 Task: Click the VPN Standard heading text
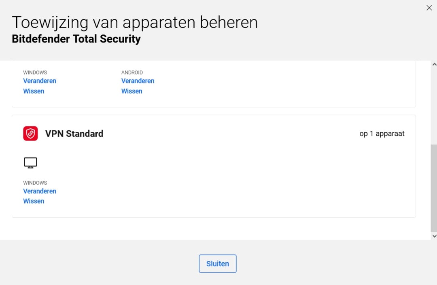[x=74, y=134]
